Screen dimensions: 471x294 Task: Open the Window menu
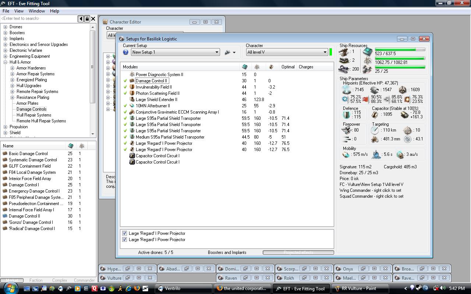coord(37,11)
